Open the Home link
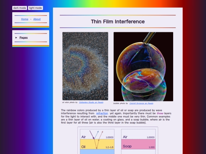Image resolution: width=206 pixels, height=154 pixels. (x=25, y=19)
